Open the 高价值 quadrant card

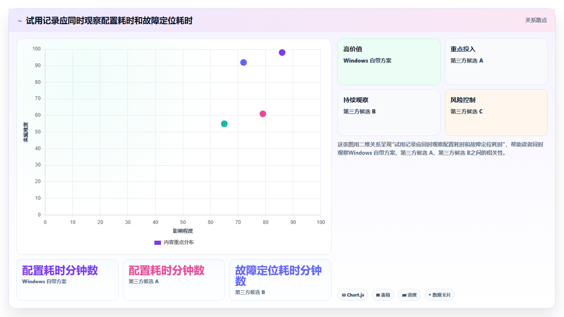tap(389, 62)
